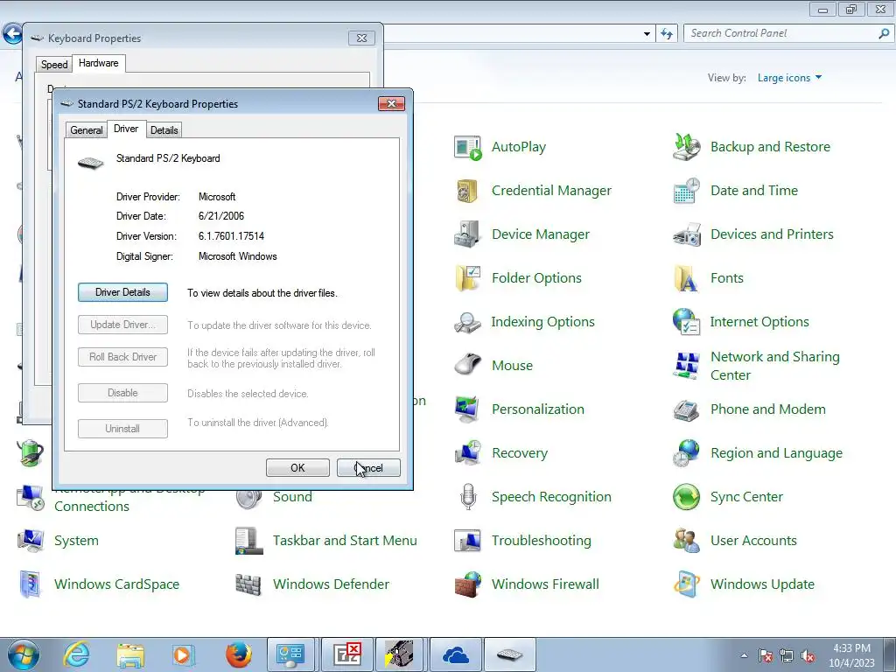896x672 pixels.
Task: Launch Device Manager icon
Action: [x=467, y=234]
